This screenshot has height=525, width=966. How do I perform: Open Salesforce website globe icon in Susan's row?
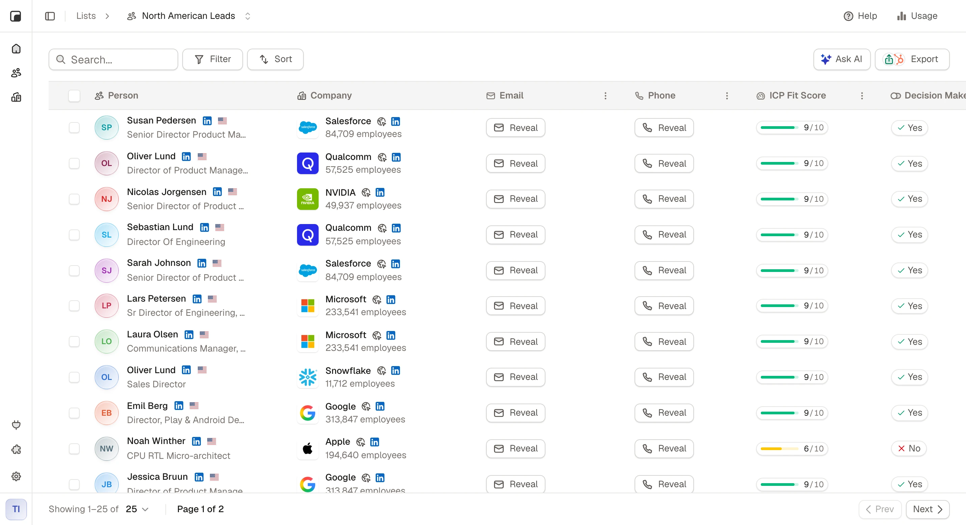click(381, 121)
